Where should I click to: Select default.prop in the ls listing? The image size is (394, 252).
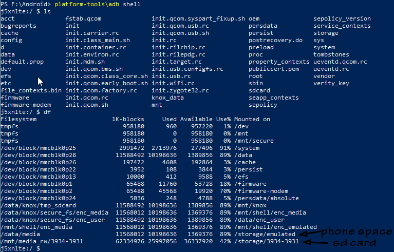[22, 62]
